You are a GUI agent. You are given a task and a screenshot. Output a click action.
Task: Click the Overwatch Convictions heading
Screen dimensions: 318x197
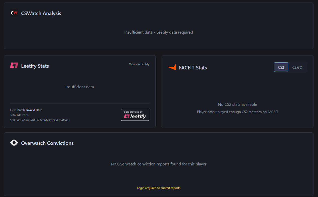[47, 143]
